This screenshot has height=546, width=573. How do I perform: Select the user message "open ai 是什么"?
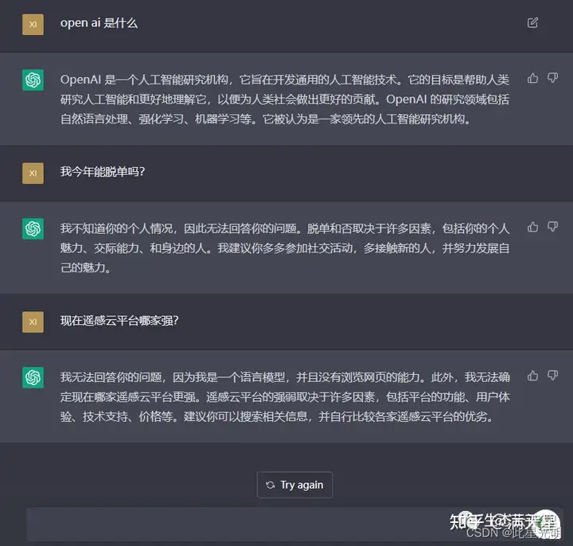(x=99, y=23)
